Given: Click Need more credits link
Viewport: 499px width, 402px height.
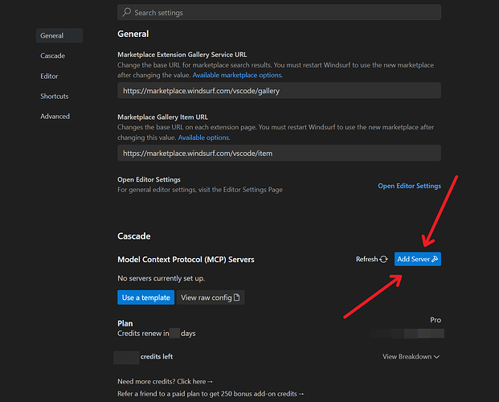Looking at the screenshot, I should [x=165, y=381].
